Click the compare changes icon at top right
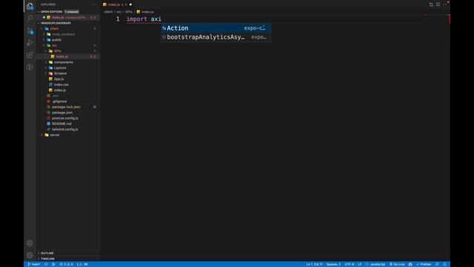 click(431, 4)
